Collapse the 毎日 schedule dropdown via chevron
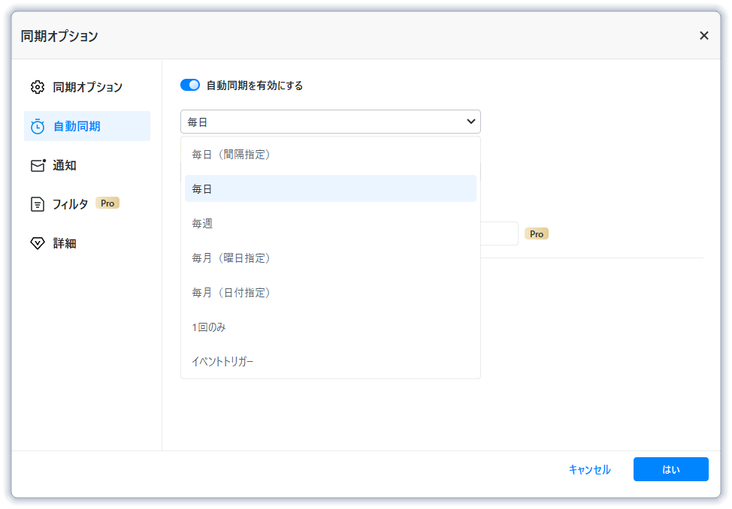 (x=471, y=122)
